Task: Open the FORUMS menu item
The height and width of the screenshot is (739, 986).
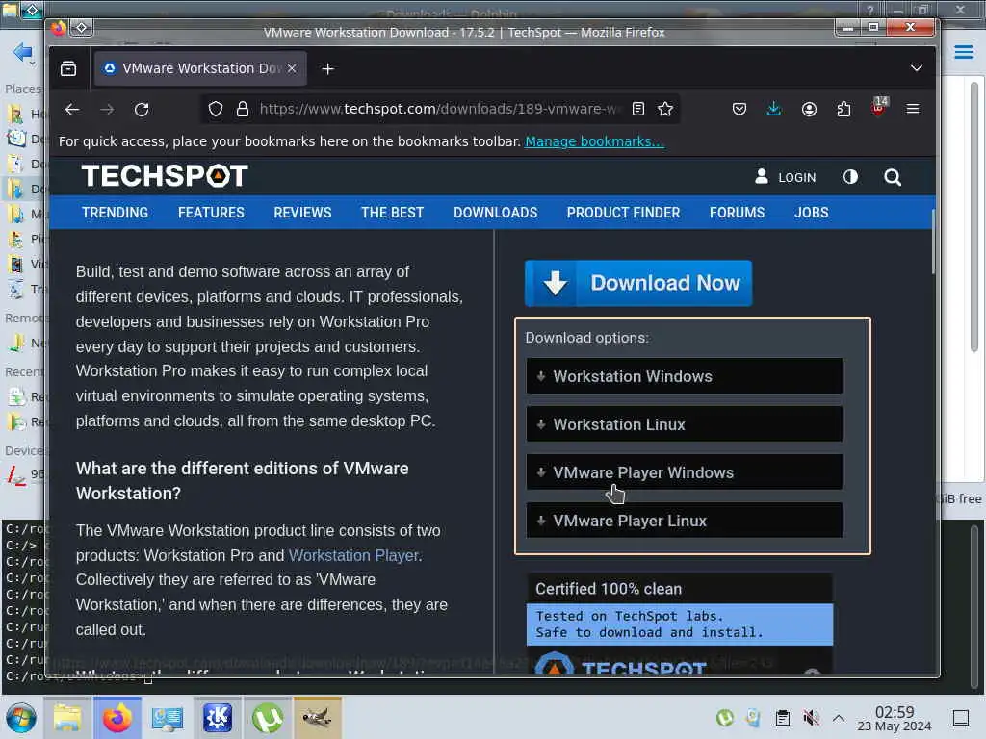Action: pyautogui.click(x=737, y=213)
